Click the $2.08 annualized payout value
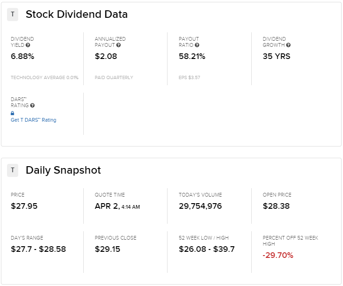The width and height of the screenshot is (343, 286). [106, 57]
